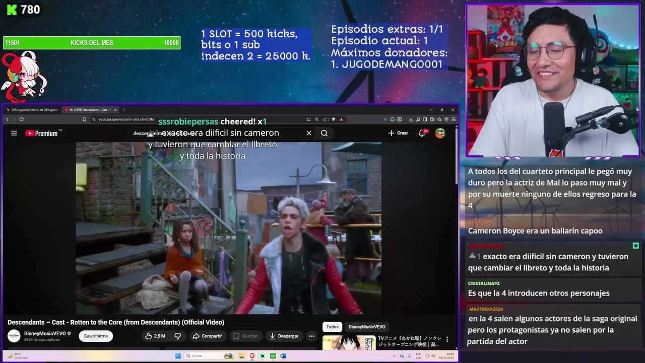Click the Kick logo next to 780

coord(11,10)
